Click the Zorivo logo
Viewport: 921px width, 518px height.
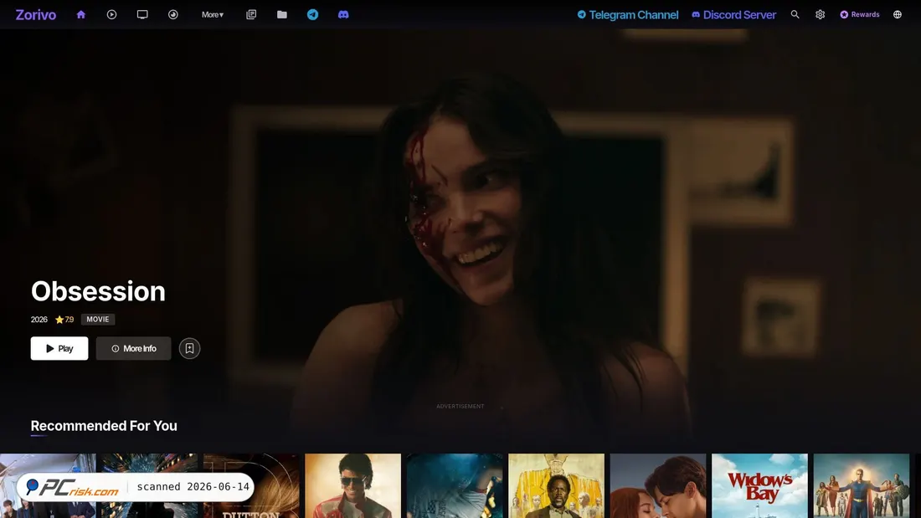(36, 15)
